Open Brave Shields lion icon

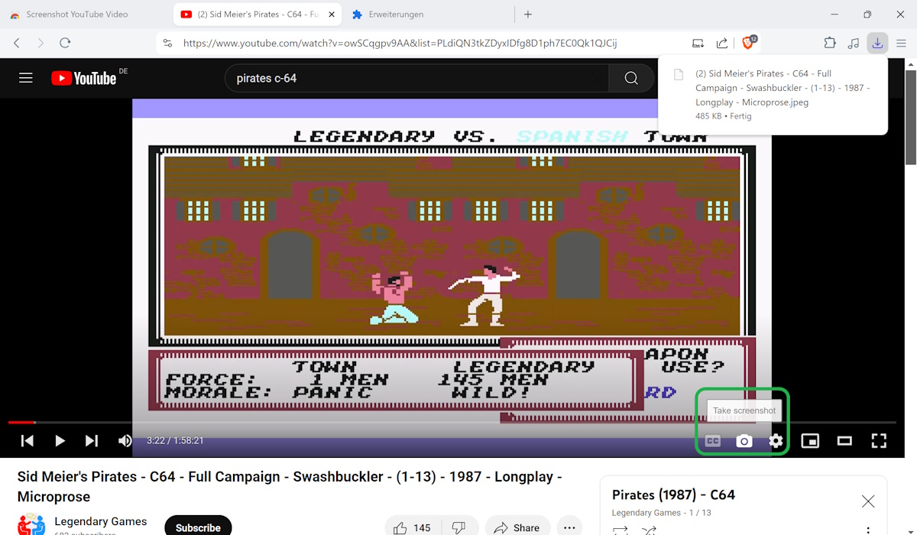click(x=748, y=43)
